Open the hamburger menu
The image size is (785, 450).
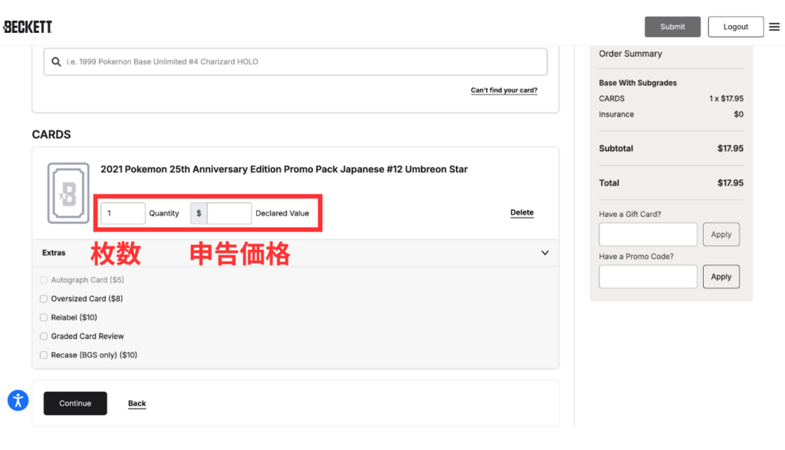click(x=774, y=27)
